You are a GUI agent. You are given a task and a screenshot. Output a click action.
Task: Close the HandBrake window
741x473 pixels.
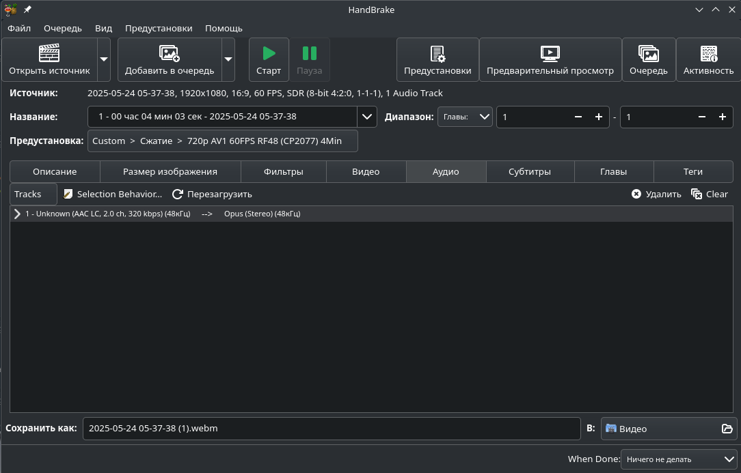click(x=732, y=10)
